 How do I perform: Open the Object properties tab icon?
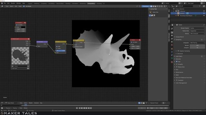coord(172,49)
